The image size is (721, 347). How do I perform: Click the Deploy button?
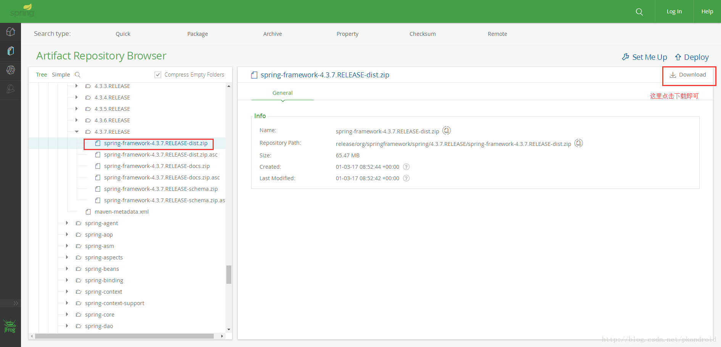pos(692,57)
